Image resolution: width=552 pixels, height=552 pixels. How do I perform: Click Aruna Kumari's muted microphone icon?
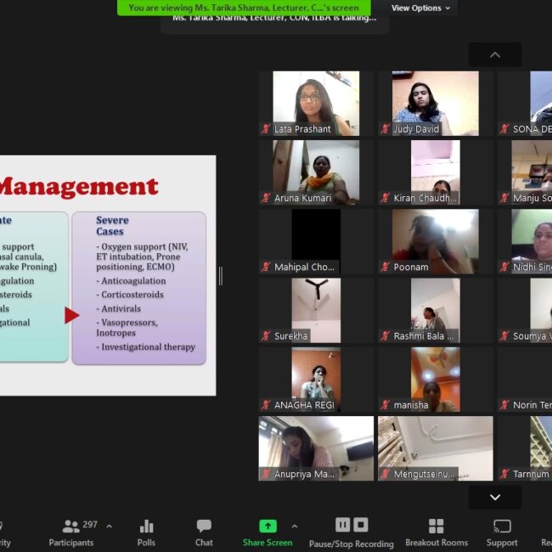coord(267,199)
